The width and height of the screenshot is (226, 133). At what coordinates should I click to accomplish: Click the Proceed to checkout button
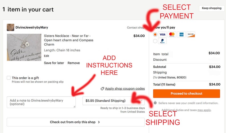coord(186,93)
